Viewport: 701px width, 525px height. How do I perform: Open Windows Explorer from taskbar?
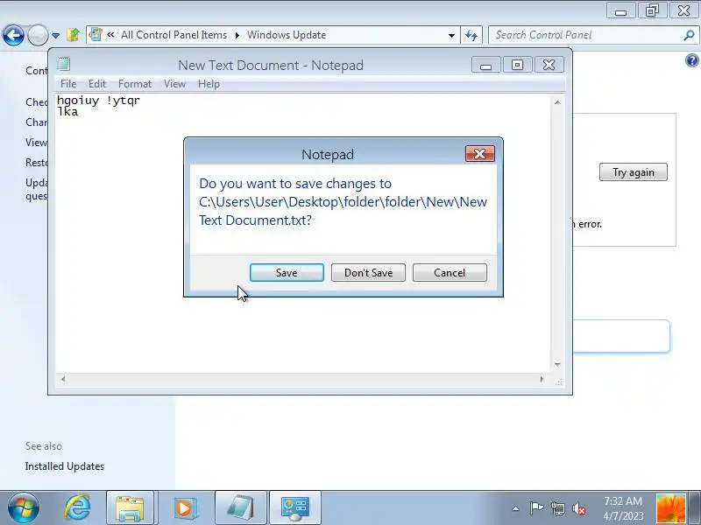click(130, 507)
